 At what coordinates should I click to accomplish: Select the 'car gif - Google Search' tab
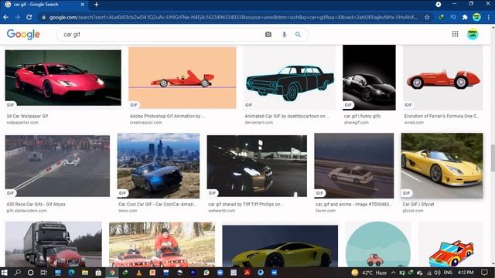coord(44,5)
